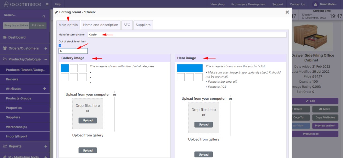343x158 pixels.
Task: Click the Support link
Action: (x=278, y=4)
